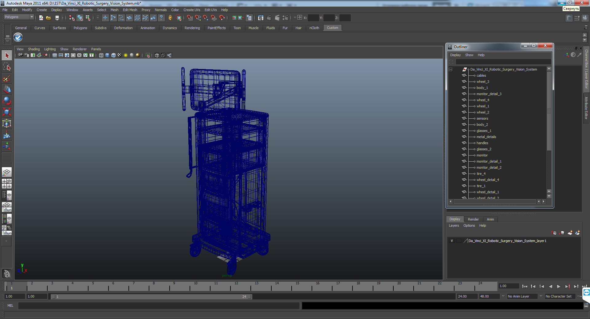The width and height of the screenshot is (590, 319).
Task: Play animation backwards
Action: tap(550, 286)
